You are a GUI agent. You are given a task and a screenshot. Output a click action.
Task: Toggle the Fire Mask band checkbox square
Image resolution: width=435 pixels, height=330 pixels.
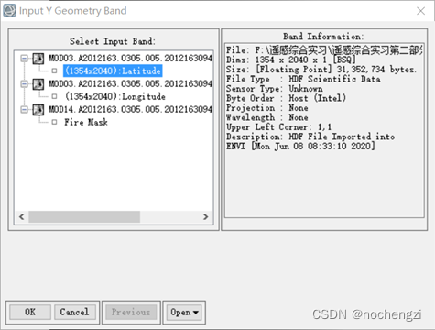point(54,122)
